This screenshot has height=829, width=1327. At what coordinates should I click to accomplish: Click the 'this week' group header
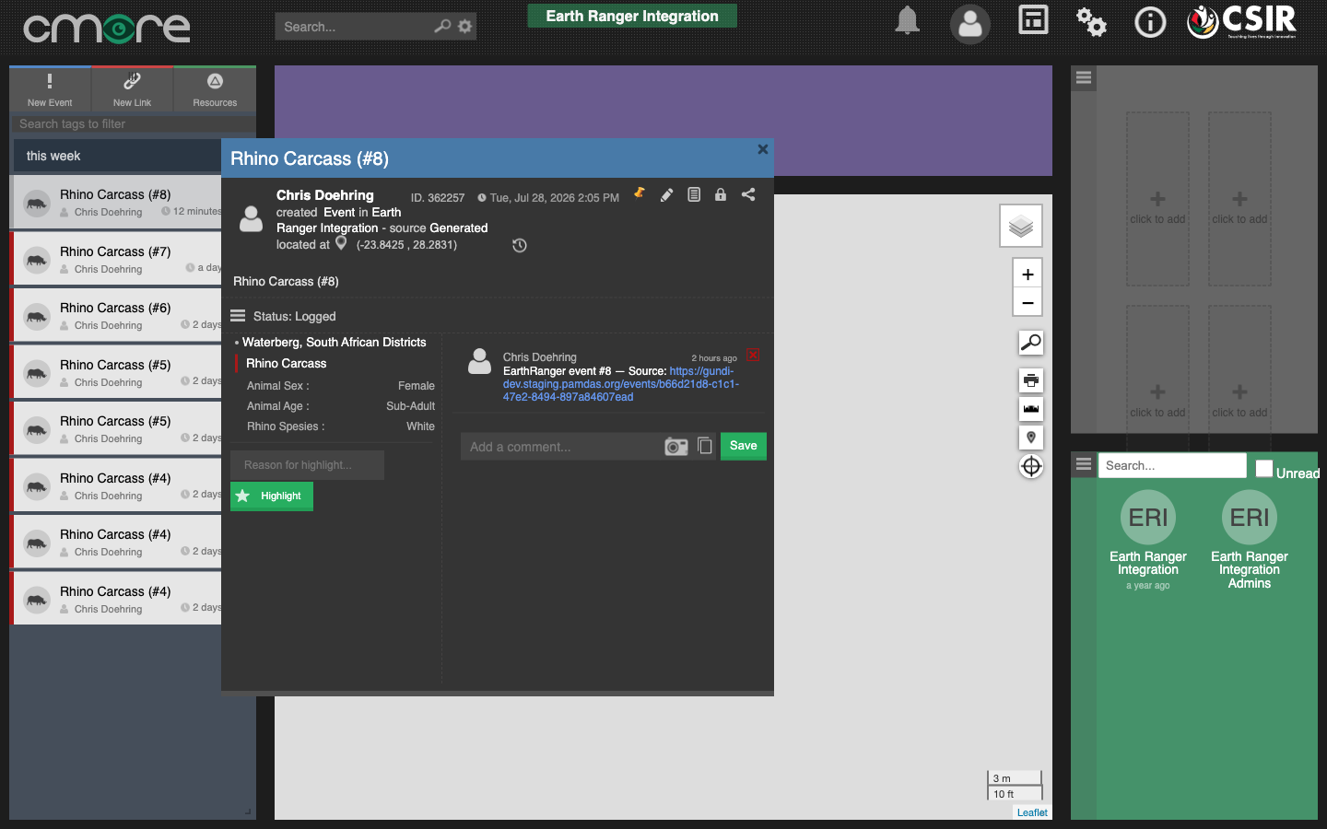[117, 156]
